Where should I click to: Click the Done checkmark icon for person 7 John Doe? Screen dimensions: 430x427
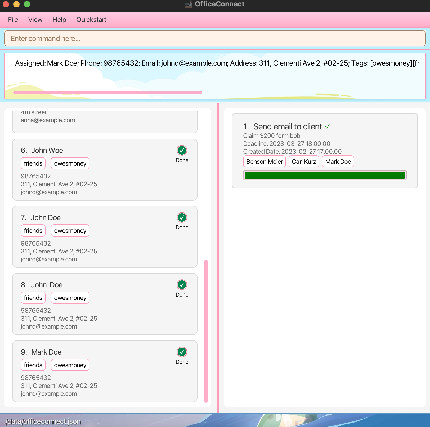[x=182, y=217]
